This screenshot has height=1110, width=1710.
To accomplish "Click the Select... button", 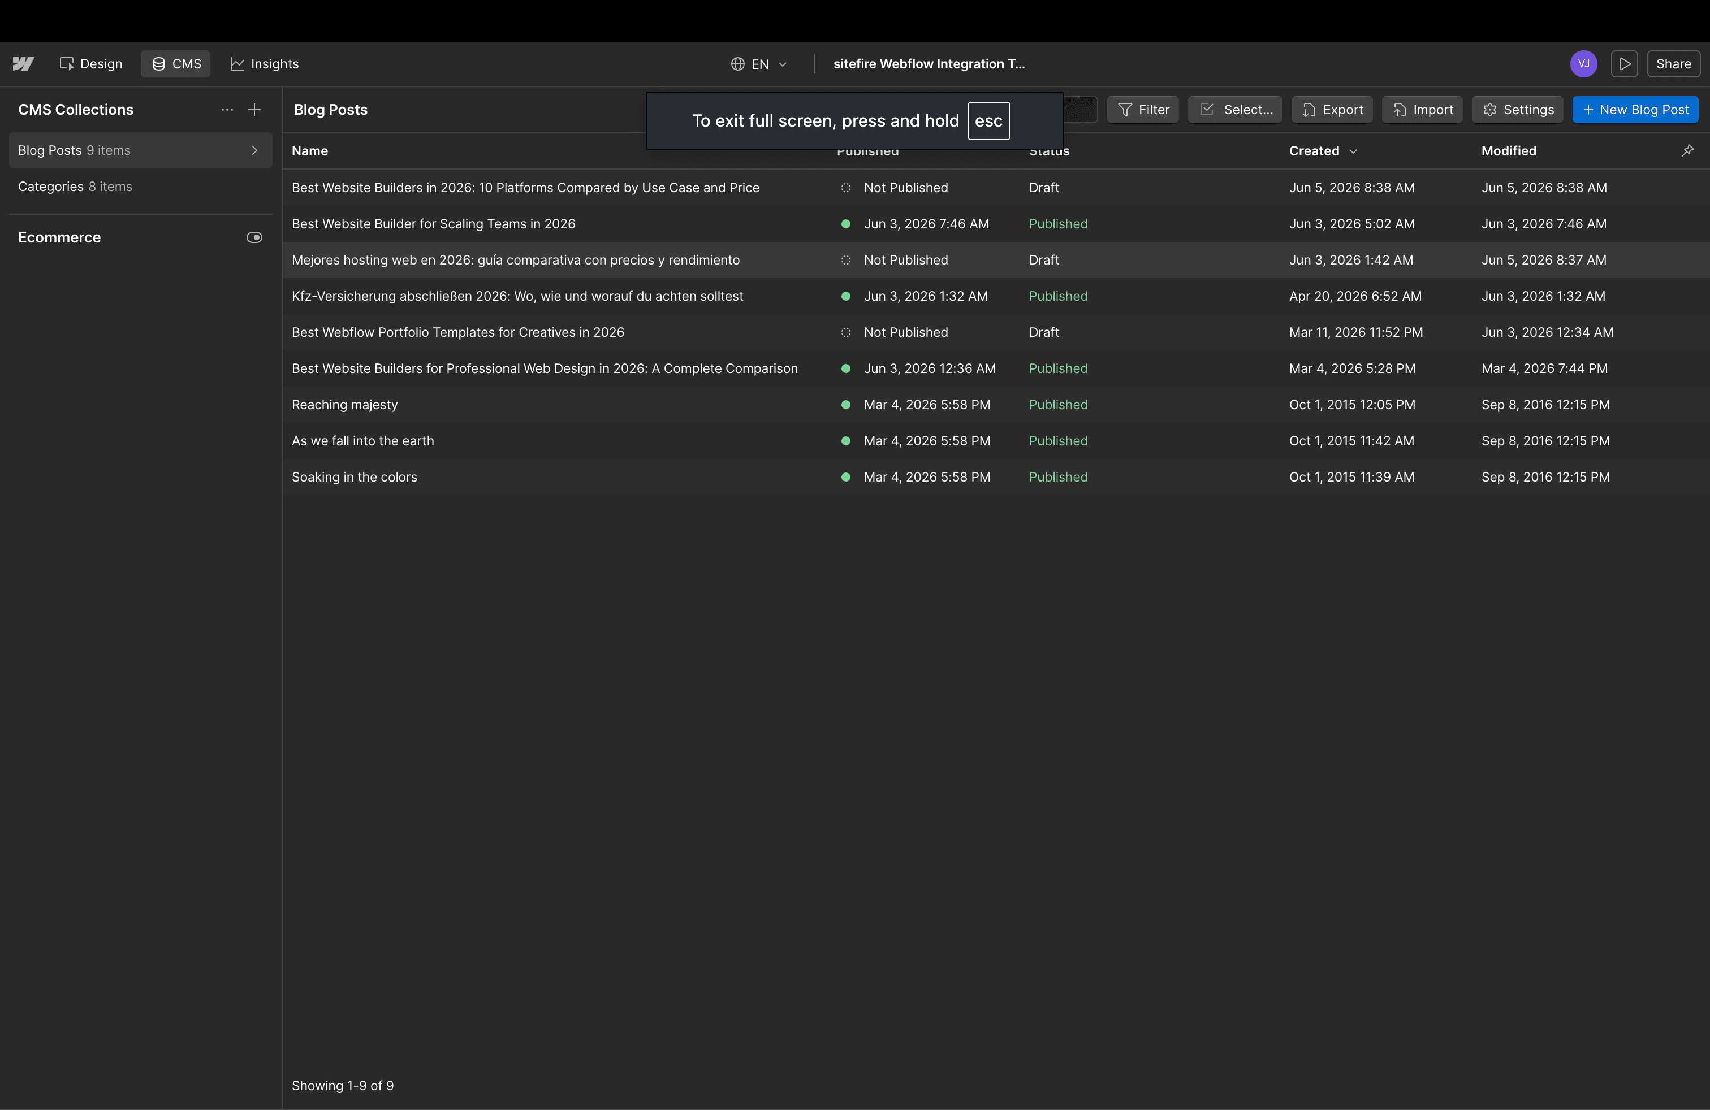I will [x=1235, y=110].
